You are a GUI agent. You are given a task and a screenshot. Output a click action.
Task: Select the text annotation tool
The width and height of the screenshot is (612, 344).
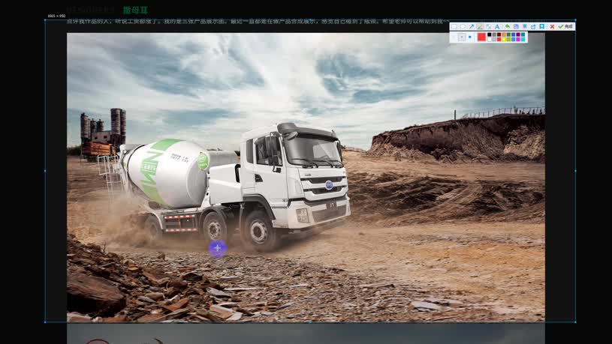tap(497, 26)
